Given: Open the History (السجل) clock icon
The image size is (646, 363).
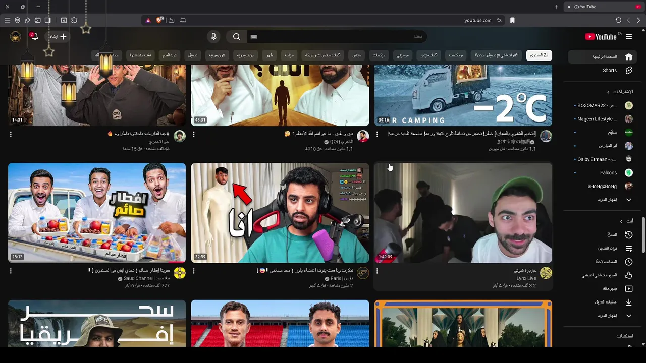Looking at the screenshot, I should [629, 235].
